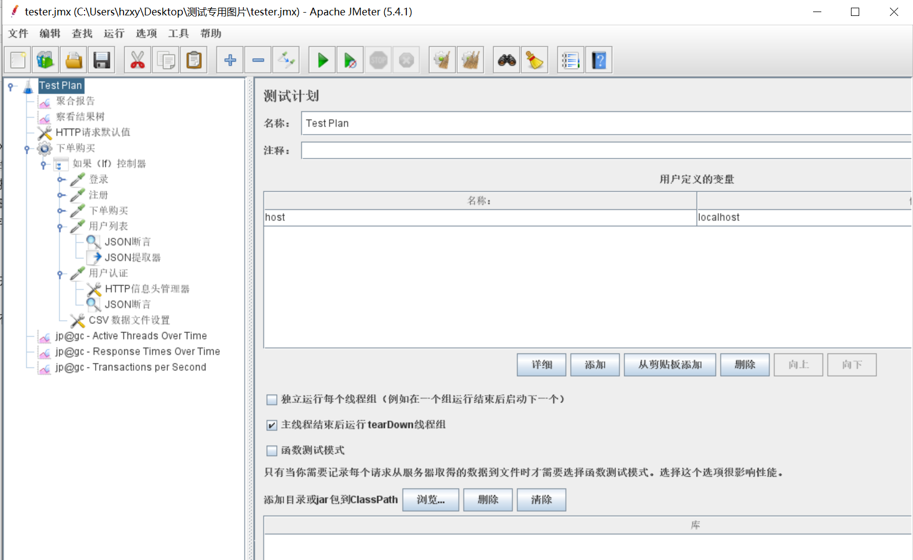Viewport: 913px width, 560px height.
Task: Select CSV 数据文件设置 element
Action: [130, 320]
